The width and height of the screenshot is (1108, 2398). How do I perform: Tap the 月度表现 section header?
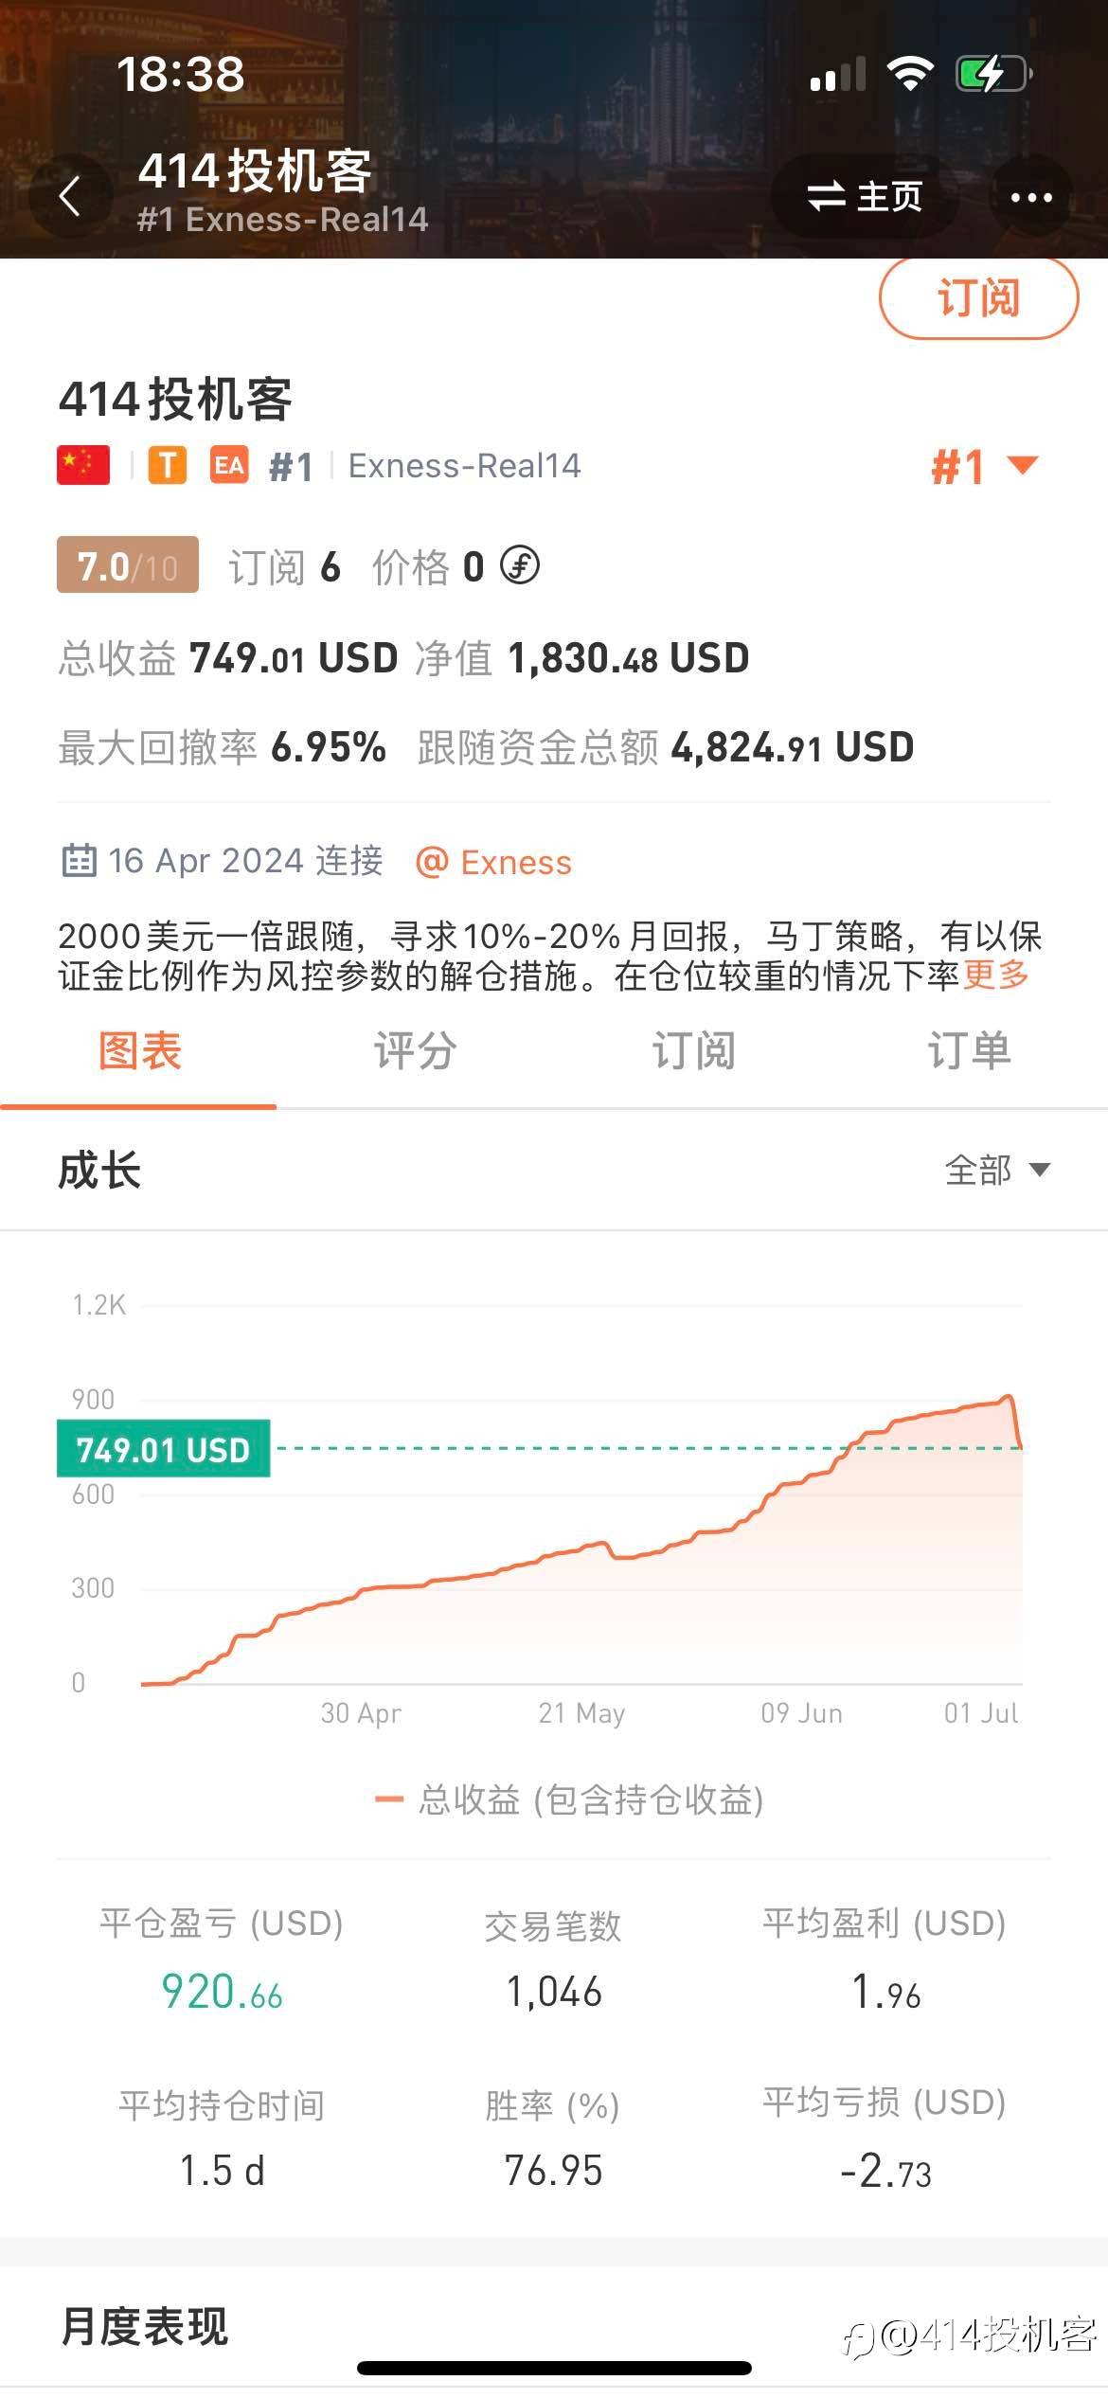[x=145, y=2327]
